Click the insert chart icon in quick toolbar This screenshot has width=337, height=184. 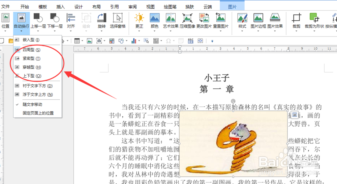tap(134, 41)
